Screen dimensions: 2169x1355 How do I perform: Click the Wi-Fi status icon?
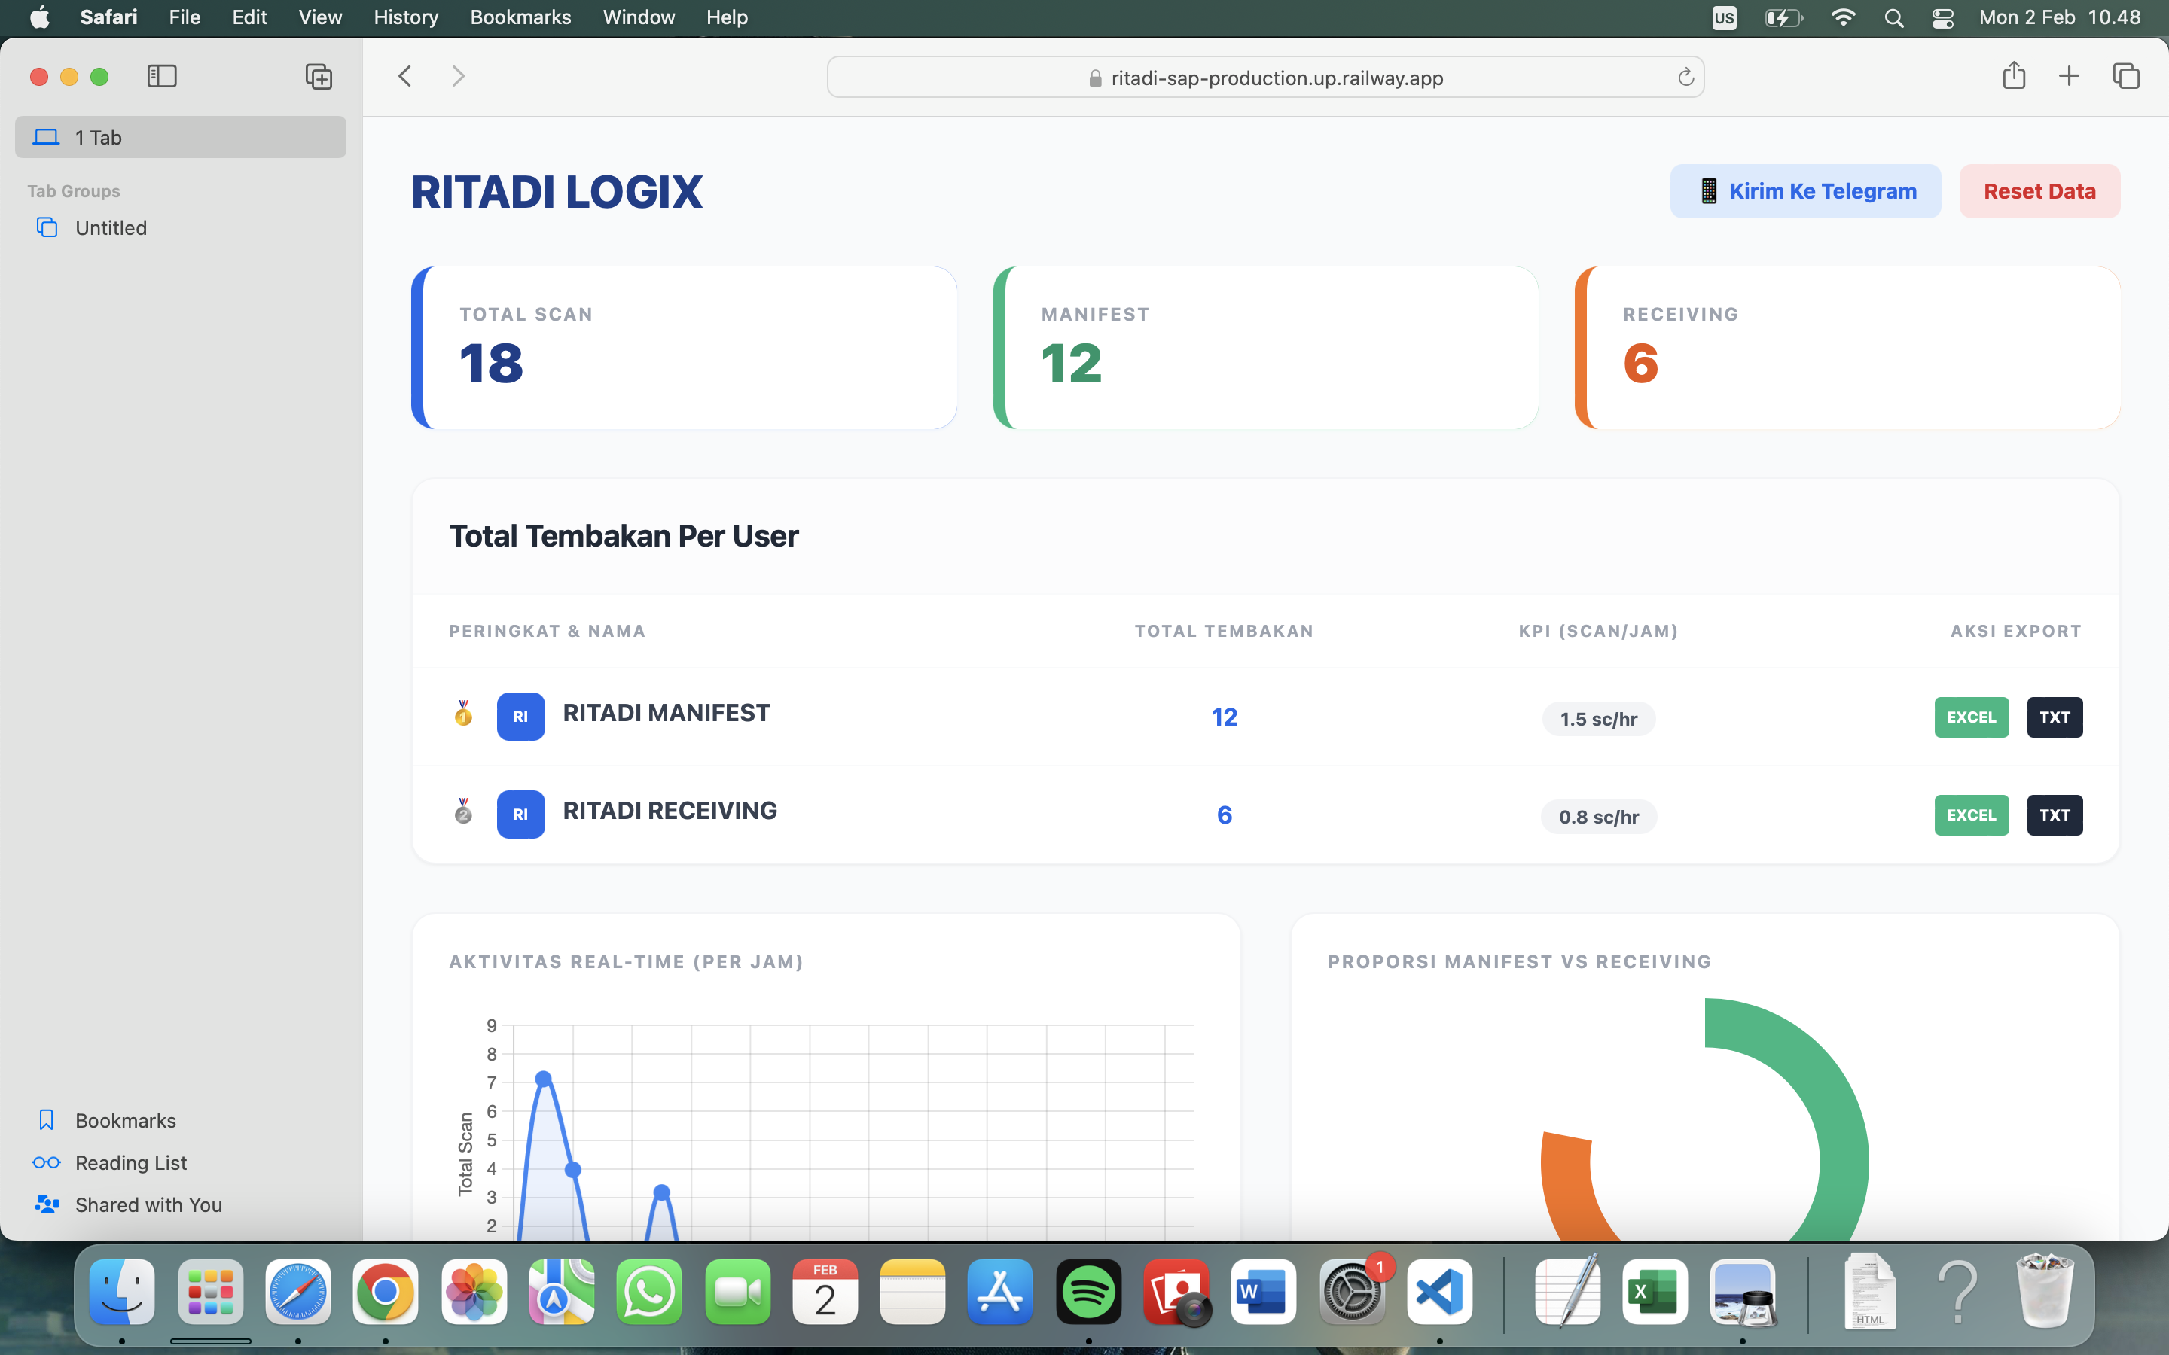1843,18
